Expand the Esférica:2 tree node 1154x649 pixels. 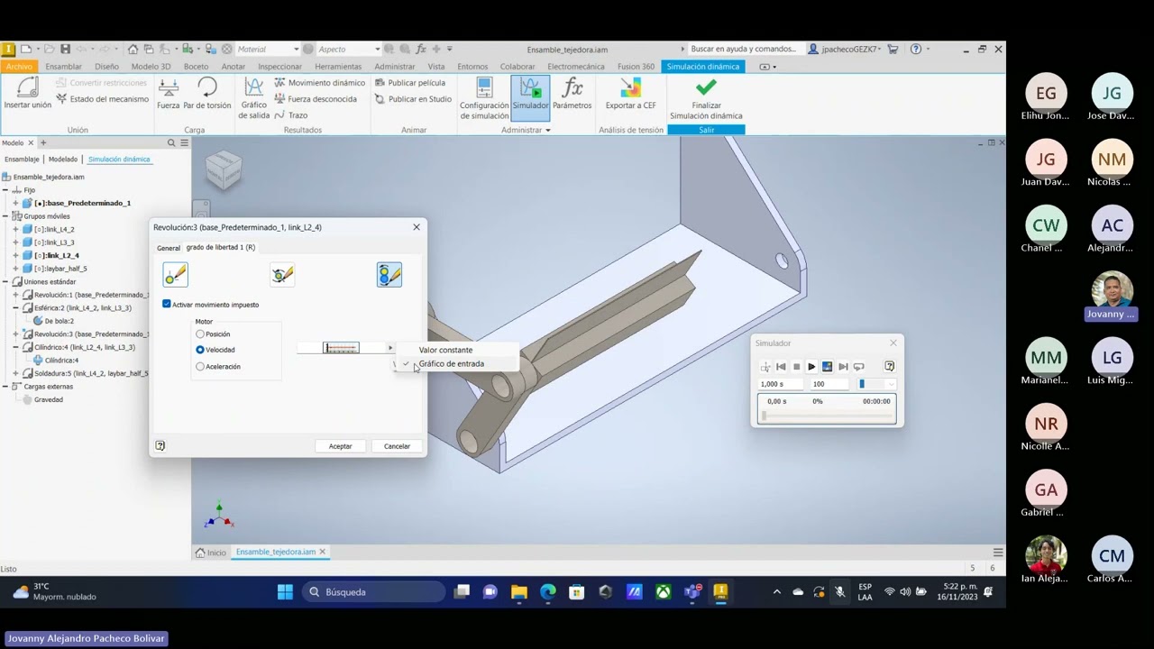point(15,308)
